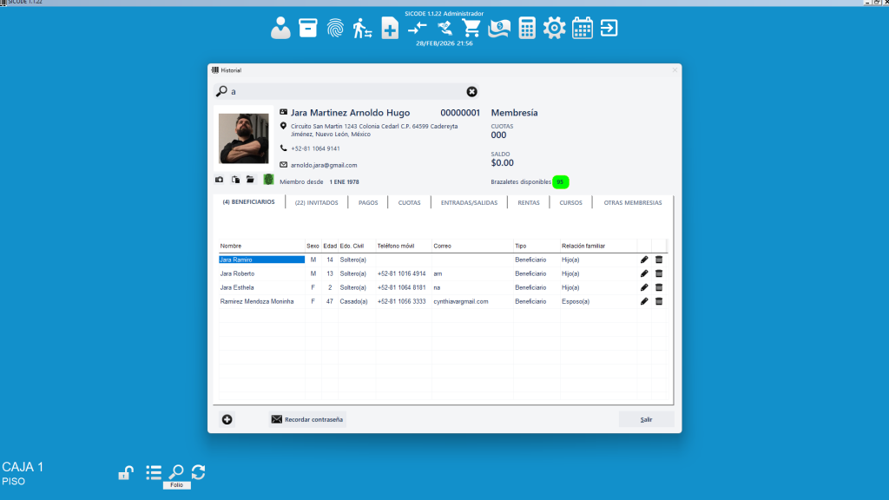
Task: Click the Recordar contraseña button
Action: pyautogui.click(x=307, y=419)
